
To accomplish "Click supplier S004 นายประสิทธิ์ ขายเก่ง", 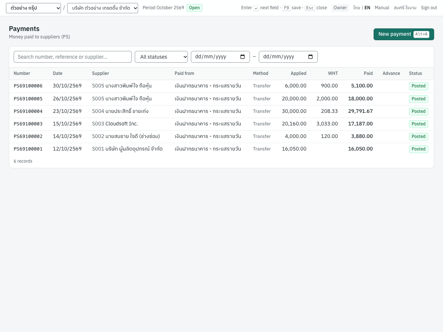I will click(x=120, y=111).
